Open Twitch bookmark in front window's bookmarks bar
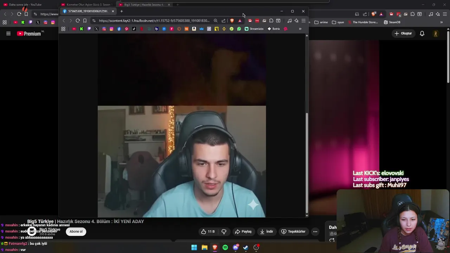Viewport: 450px width, 253px height. click(89, 29)
